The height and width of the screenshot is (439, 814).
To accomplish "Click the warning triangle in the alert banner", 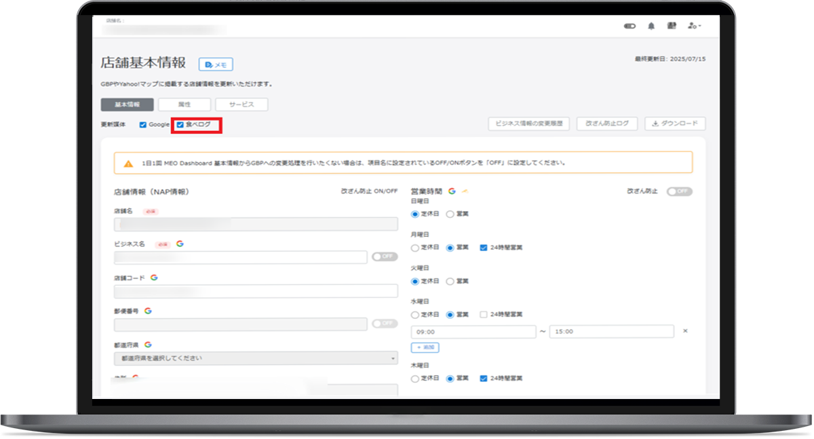I will (x=128, y=164).
